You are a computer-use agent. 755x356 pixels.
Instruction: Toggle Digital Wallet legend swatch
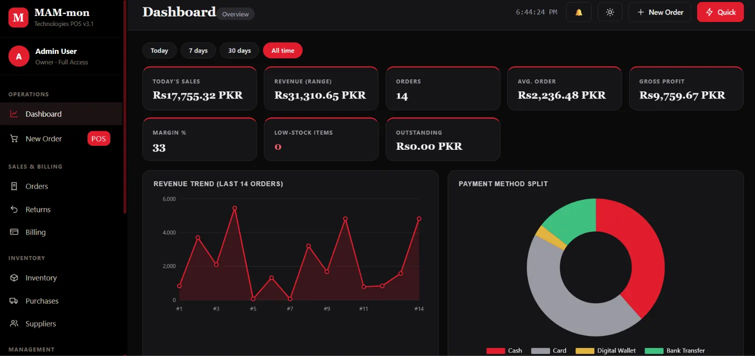click(x=585, y=351)
